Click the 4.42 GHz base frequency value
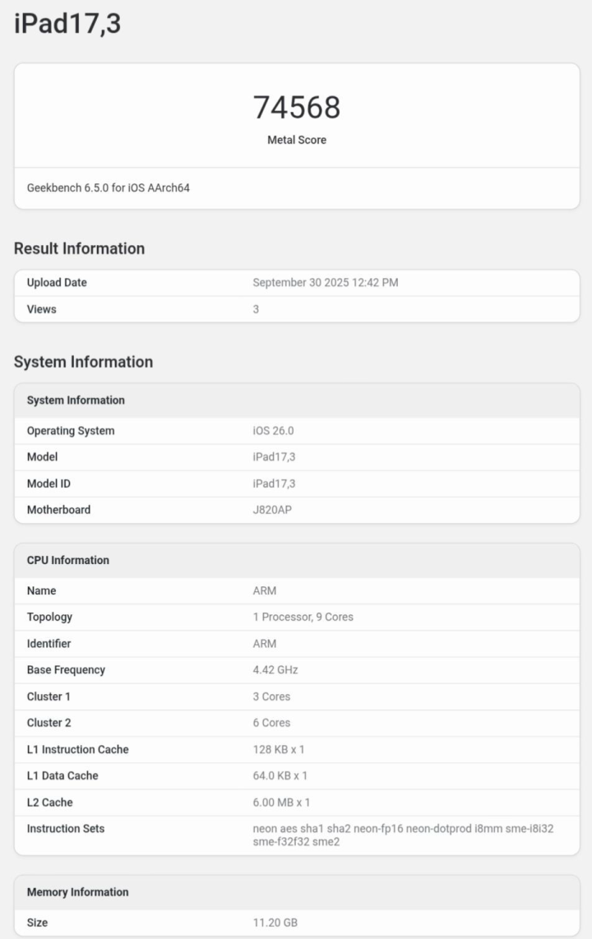 [x=275, y=670]
